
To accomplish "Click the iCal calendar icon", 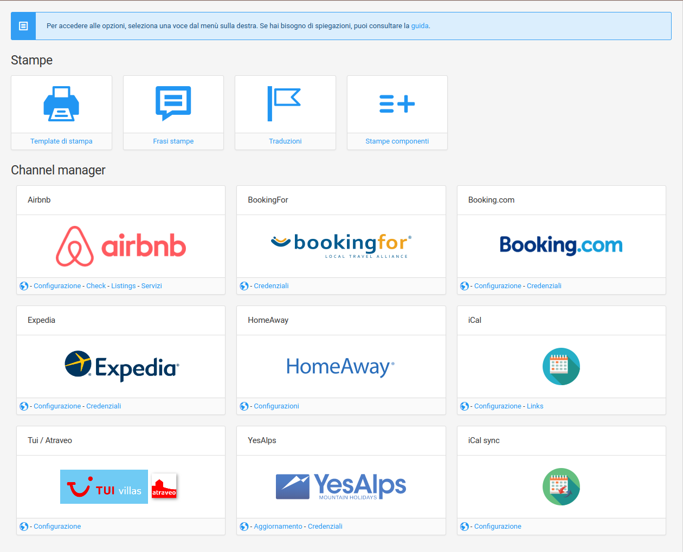I will point(561,366).
